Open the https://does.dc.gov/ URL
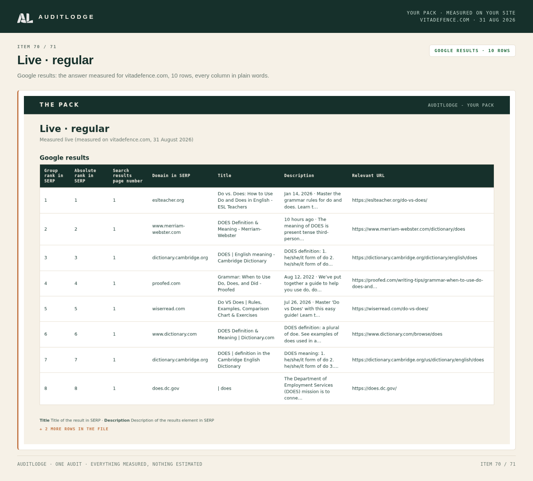 pos(374,389)
